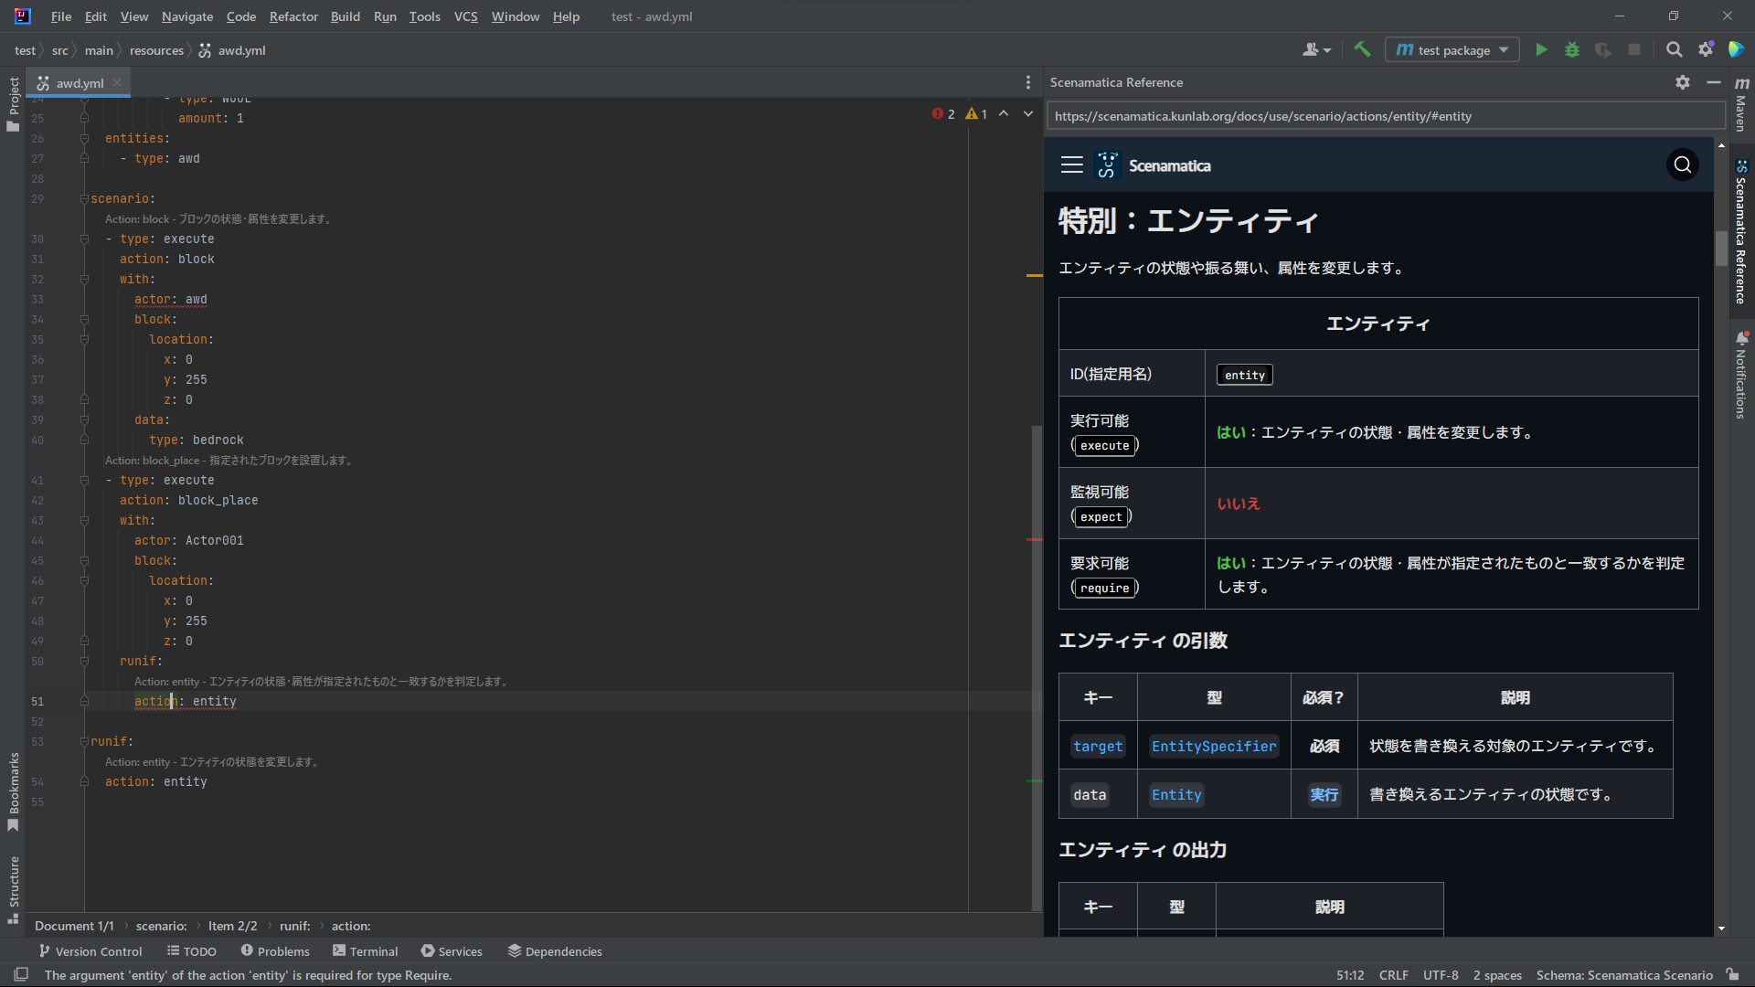Collapse the 'location:' fold on line 35
The height and width of the screenshot is (987, 1755).
coord(84,340)
